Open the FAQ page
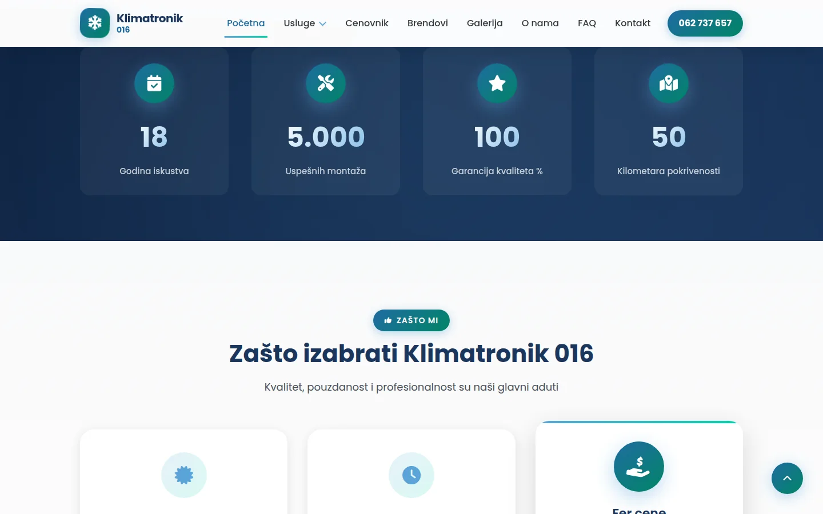Image resolution: width=823 pixels, height=514 pixels. [x=587, y=23]
